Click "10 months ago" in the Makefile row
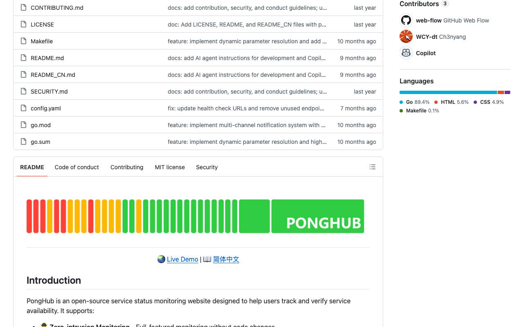The image size is (524, 327). click(357, 41)
